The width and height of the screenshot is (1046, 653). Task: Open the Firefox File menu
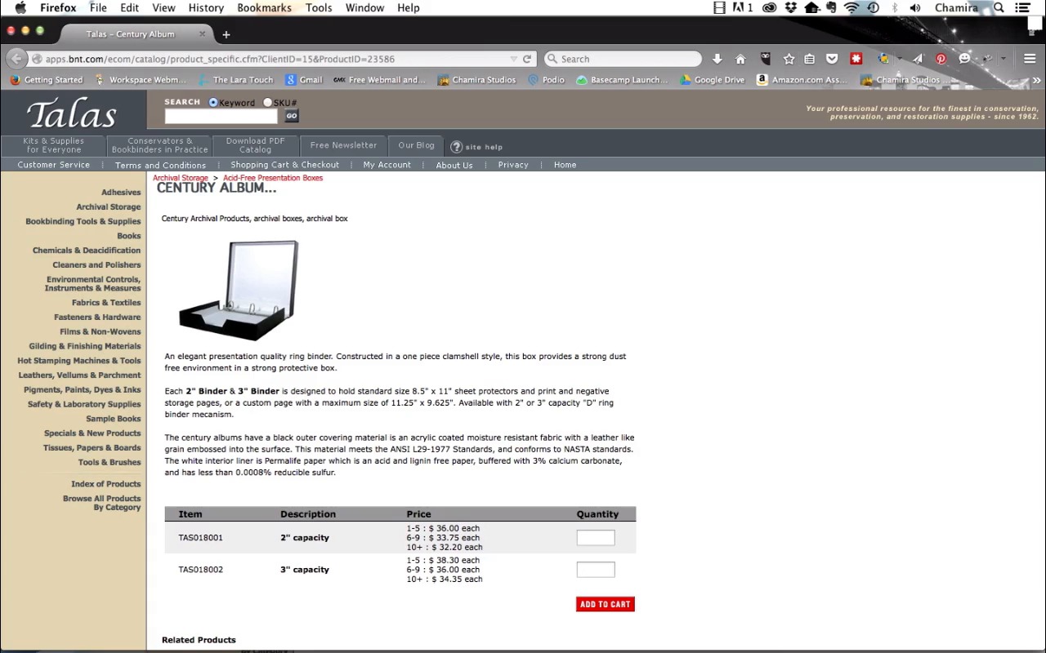pyautogui.click(x=98, y=7)
